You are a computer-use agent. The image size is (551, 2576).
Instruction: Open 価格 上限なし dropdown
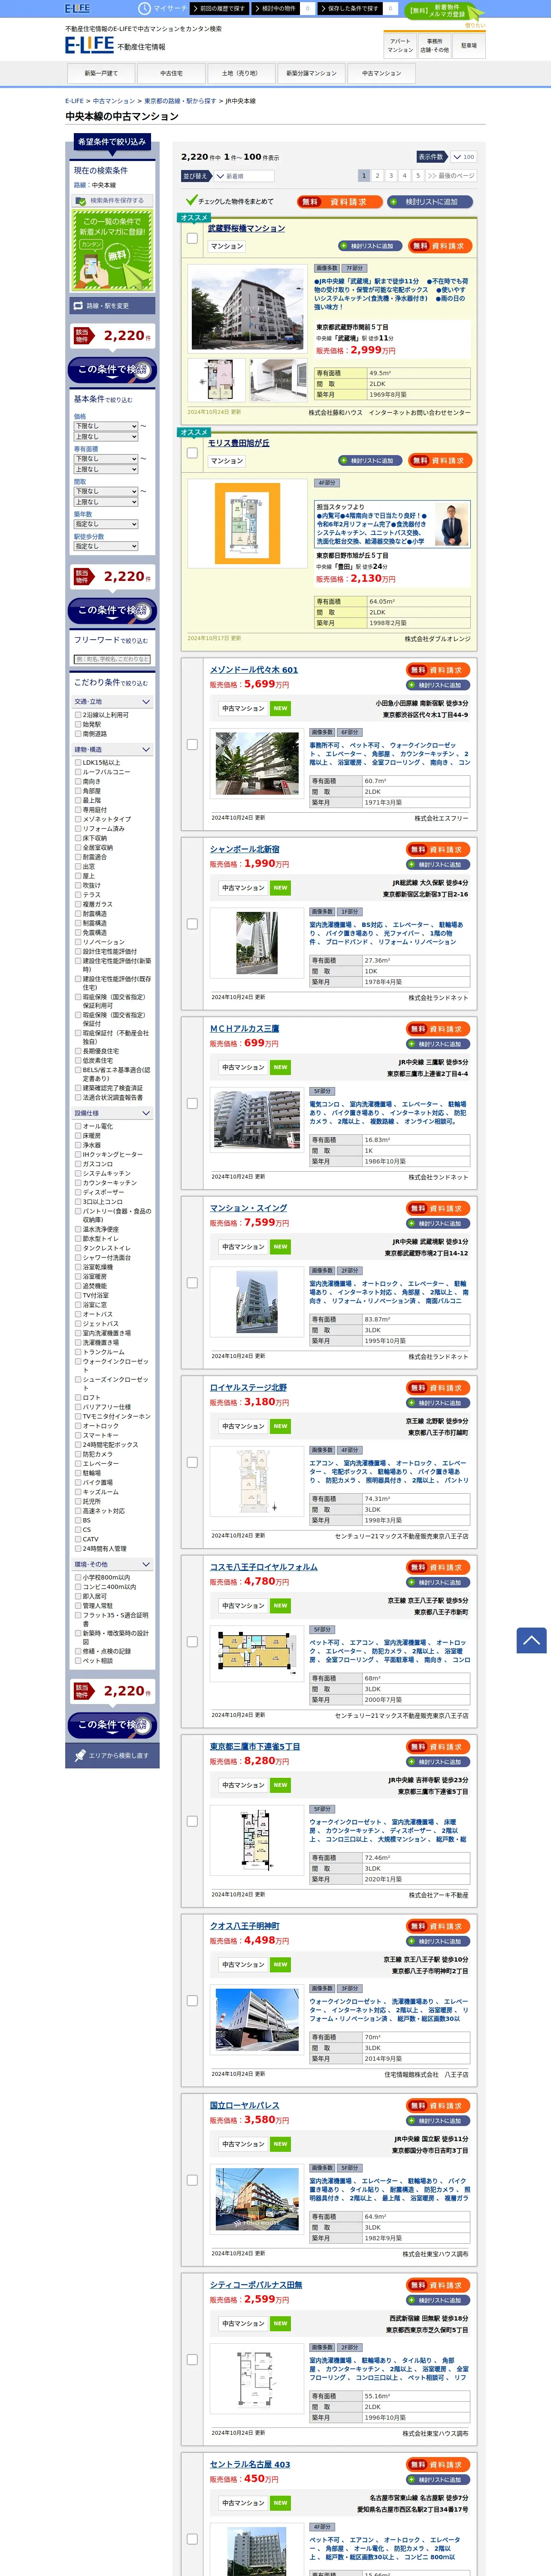(105, 437)
